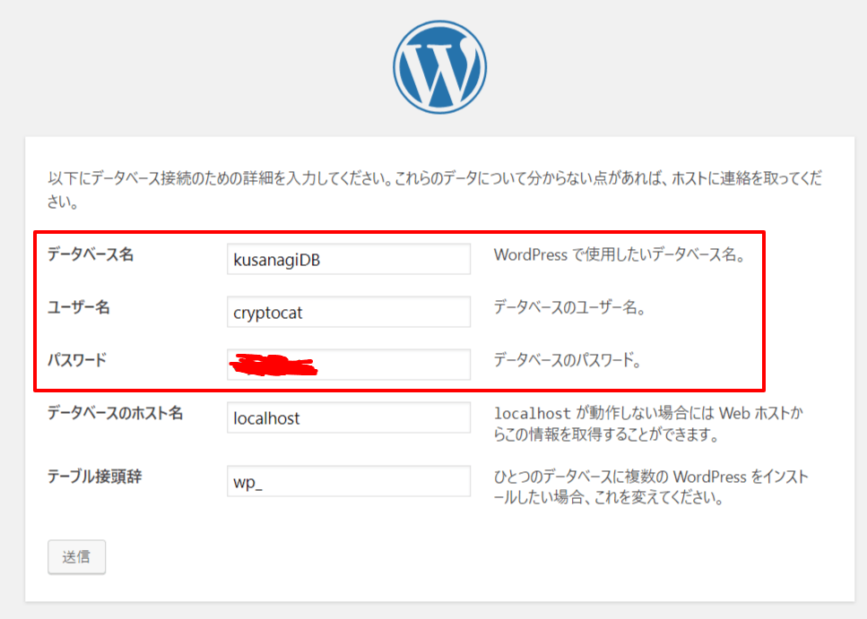Click the host name field showing localhost

349,417
